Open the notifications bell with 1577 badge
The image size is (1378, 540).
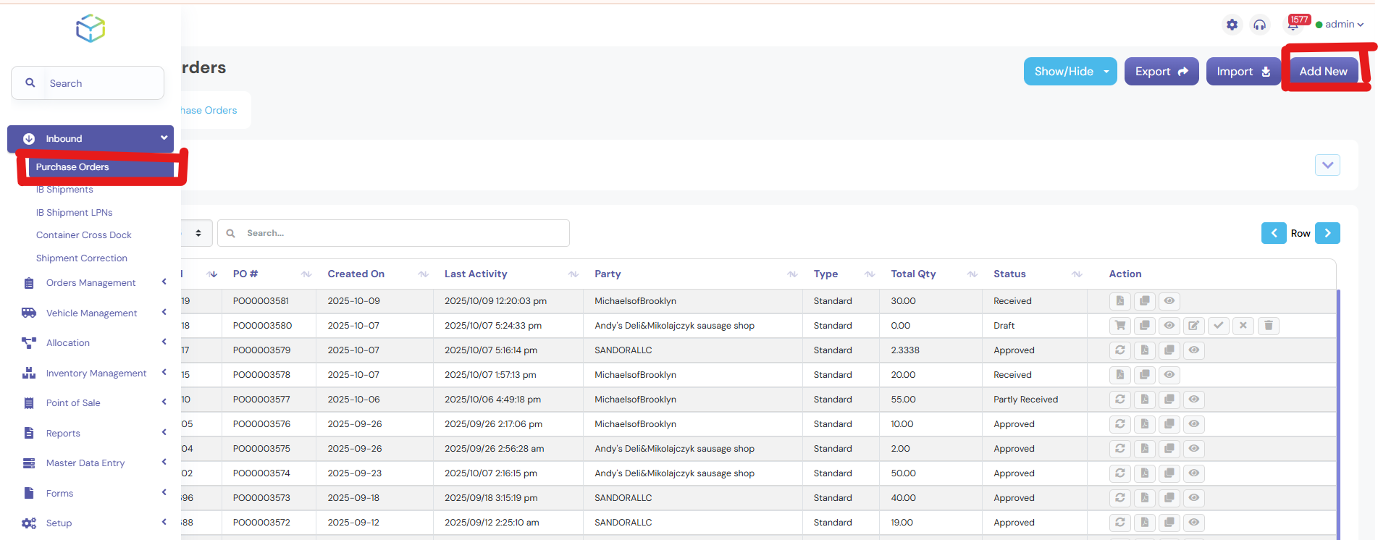pyautogui.click(x=1293, y=25)
